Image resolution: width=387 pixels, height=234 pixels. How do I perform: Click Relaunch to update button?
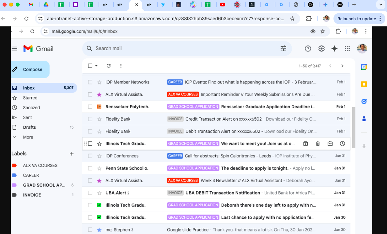[356, 19]
